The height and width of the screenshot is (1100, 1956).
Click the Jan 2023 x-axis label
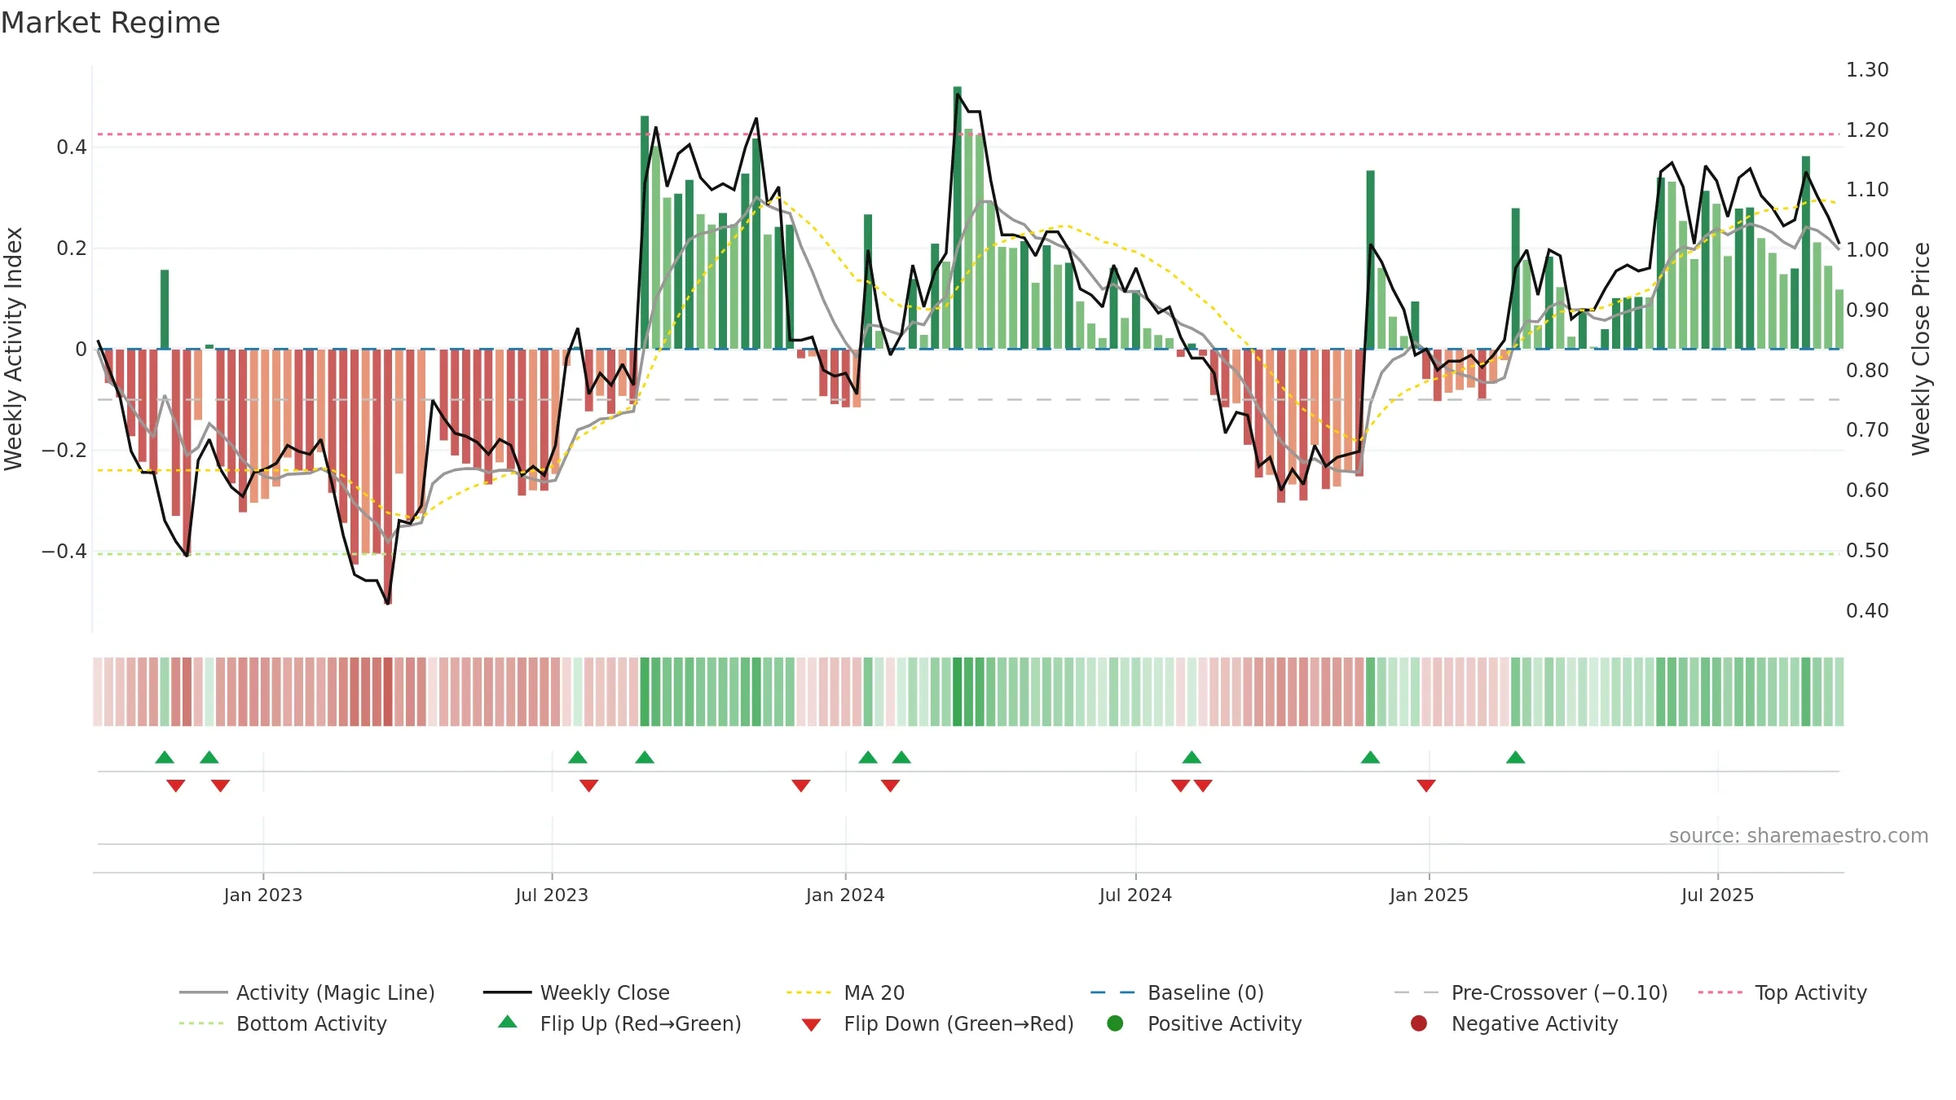pos(263,895)
